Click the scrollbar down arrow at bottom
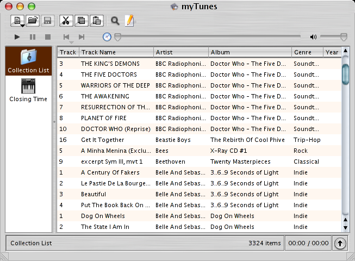 coord(345,228)
